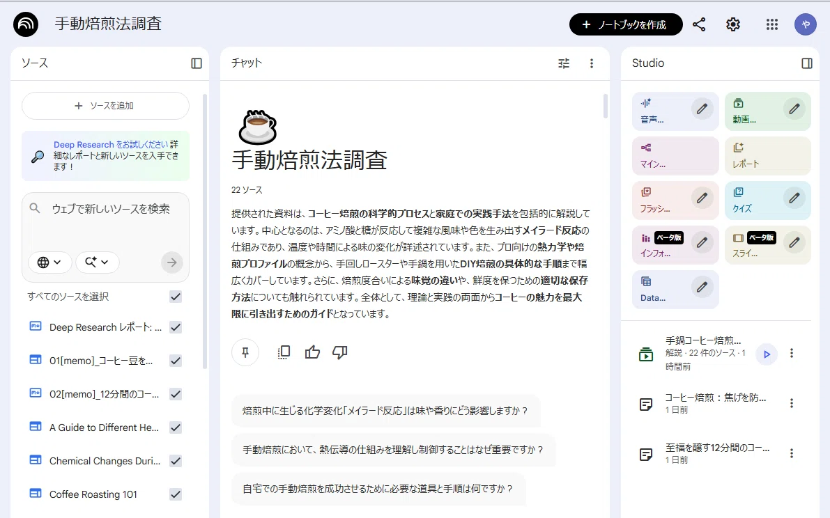Edit インフォグラフィック options with pencil icon

point(702,242)
